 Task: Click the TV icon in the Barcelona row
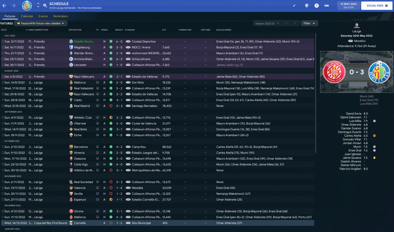click(x=98, y=147)
